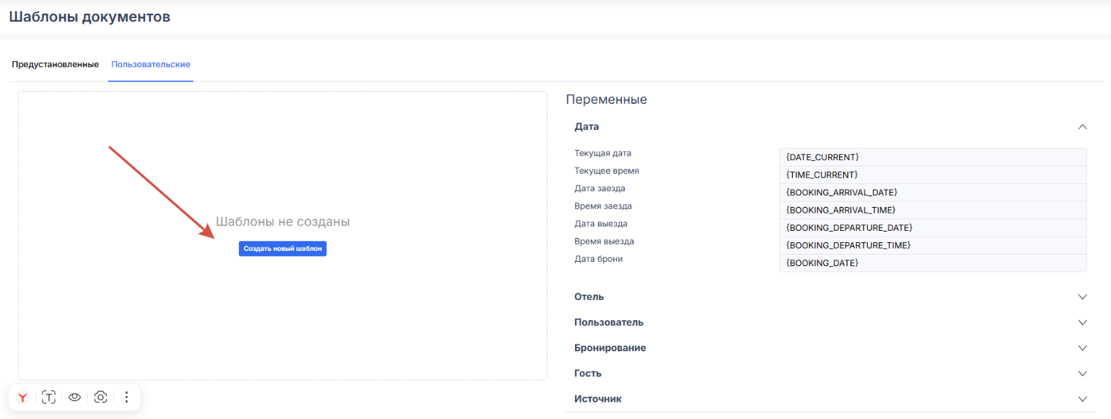Expand the Отель variables section
The image size is (1111, 419).
tap(1081, 297)
